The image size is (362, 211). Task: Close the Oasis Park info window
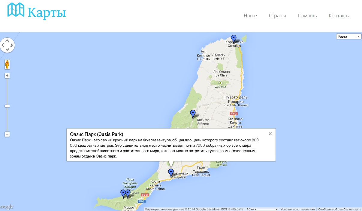coord(270,134)
